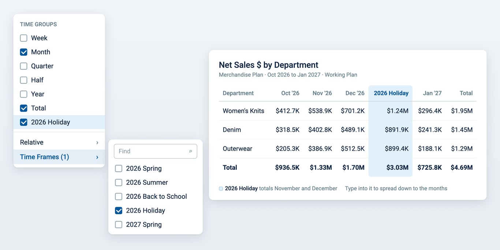This screenshot has height=250, width=500.
Task: Click the 'Type into it to spread' hint text
Action: (396, 189)
